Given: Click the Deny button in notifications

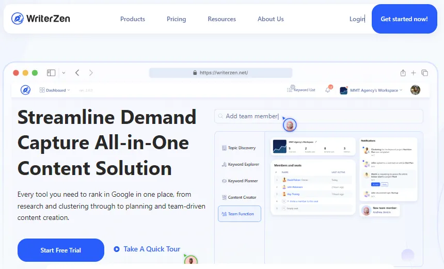Looking at the screenshot, I should pyautogui.click(x=384, y=184).
